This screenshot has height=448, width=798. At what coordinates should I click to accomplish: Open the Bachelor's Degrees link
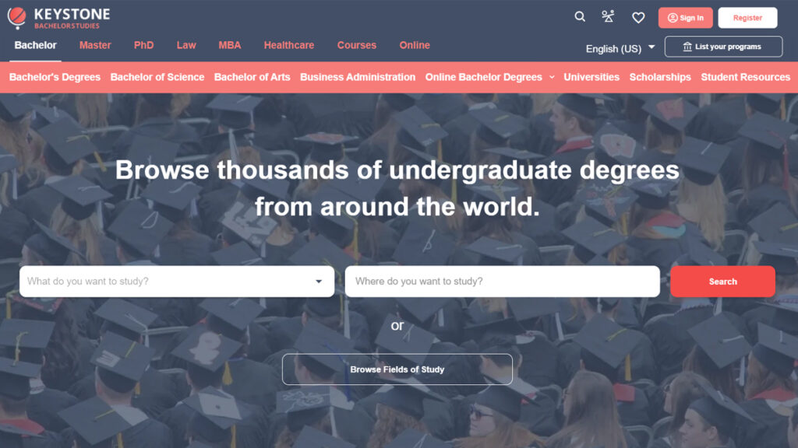coord(55,77)
